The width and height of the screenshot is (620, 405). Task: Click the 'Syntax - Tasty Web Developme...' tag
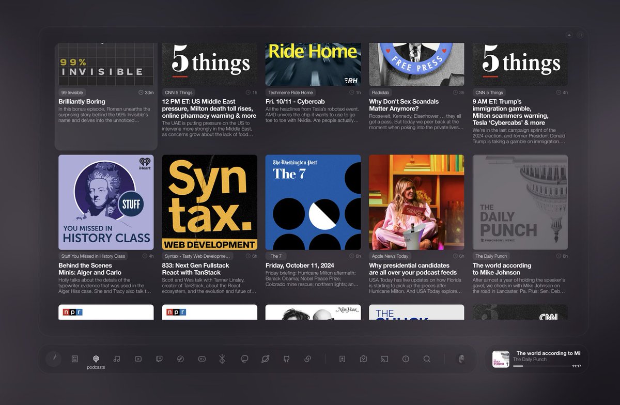[197, 256]
